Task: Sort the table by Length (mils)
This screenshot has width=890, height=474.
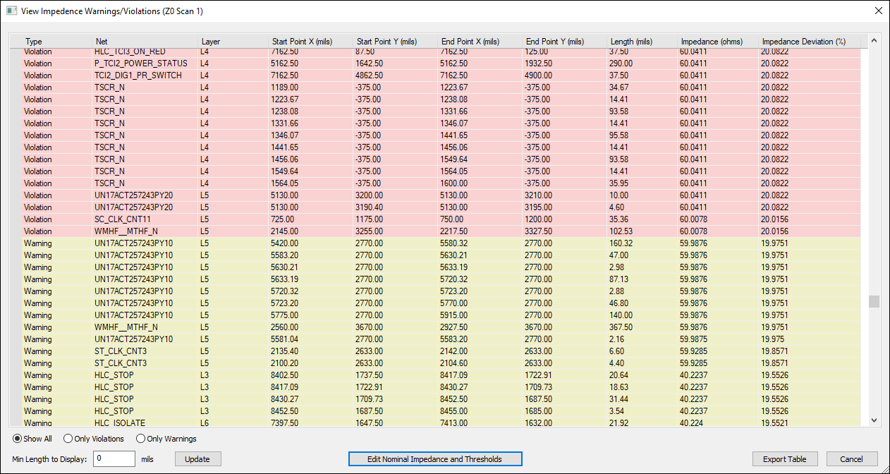Action: pos(630,41)
